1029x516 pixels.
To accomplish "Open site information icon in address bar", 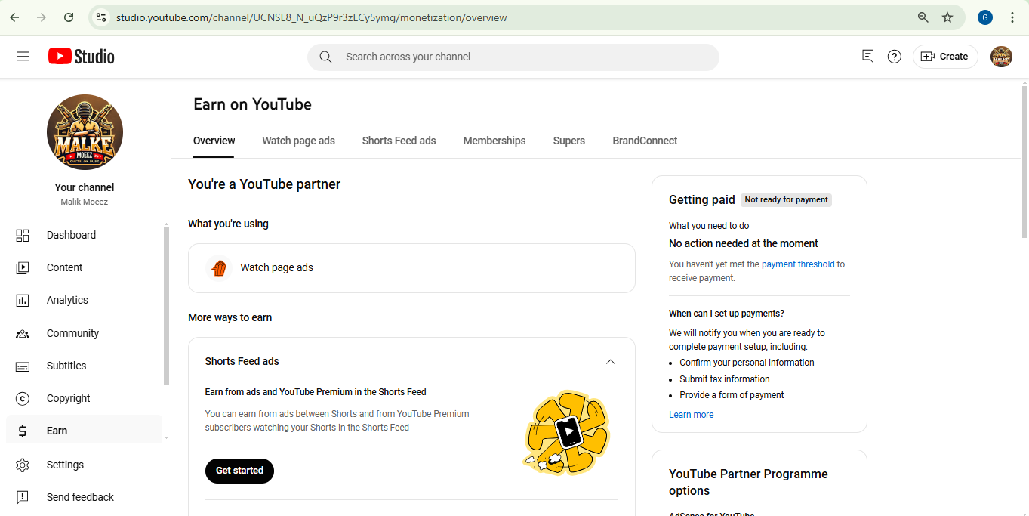I will (101, 17).
